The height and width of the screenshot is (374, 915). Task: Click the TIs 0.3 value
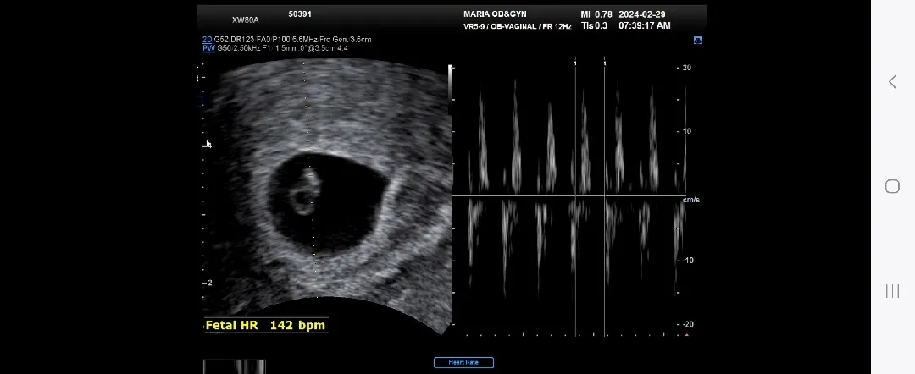click(x=594, y=25)
